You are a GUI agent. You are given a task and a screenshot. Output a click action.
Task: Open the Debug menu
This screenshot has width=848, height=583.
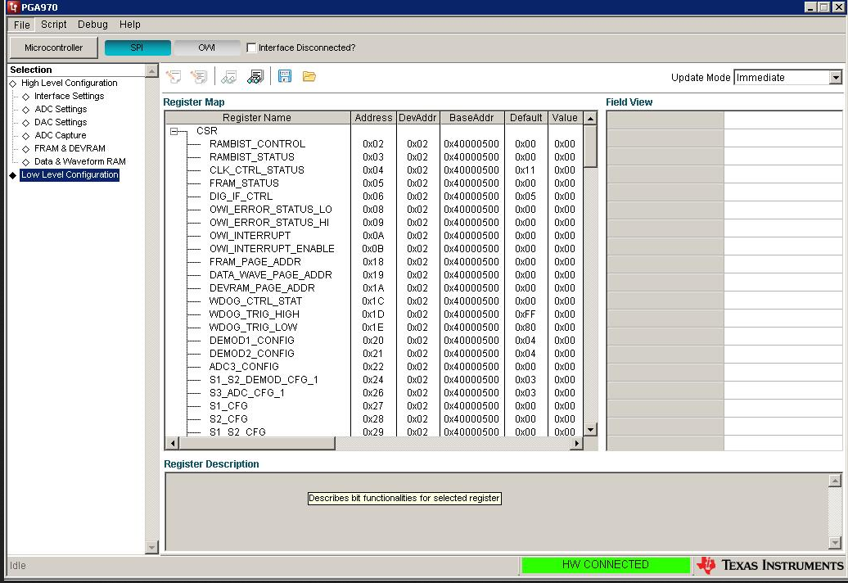pyautogui.click(x=92, y=25)
